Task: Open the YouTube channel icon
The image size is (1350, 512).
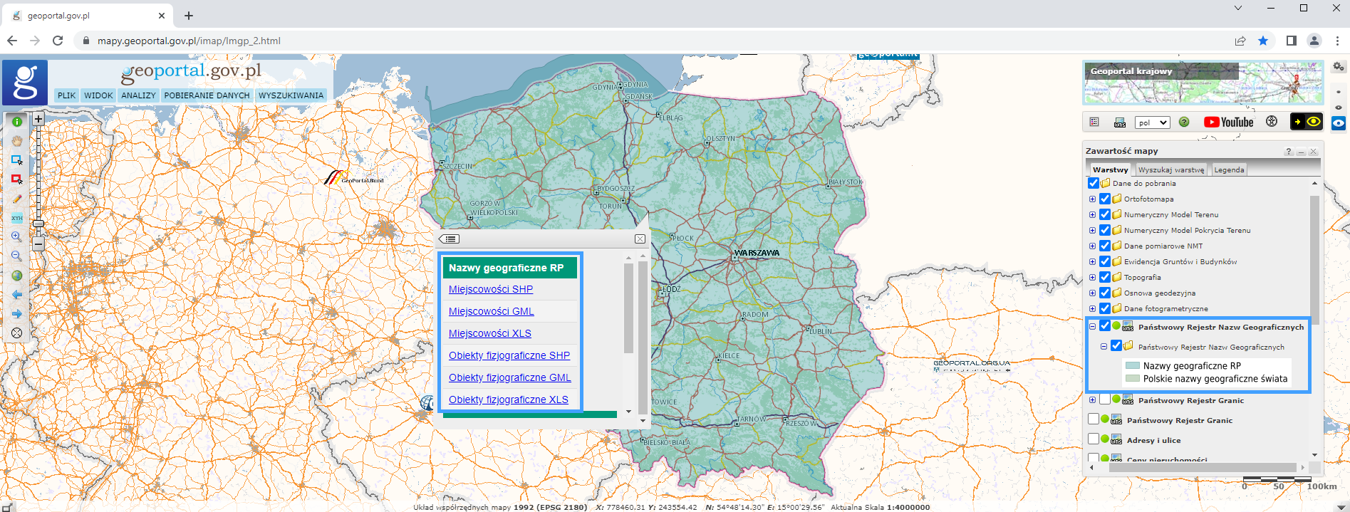Action: [1228, 122]
